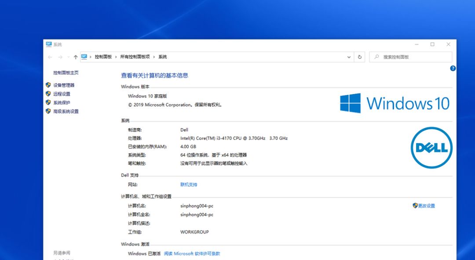Click 没有可用于此显示器的笔或触控输入 text
This screenshot has width=475, height=260.
coord(214,163)
